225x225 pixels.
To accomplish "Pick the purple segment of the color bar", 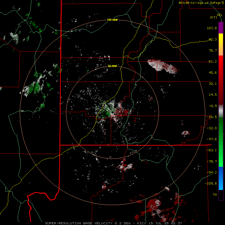I will [x=221, y=28].
